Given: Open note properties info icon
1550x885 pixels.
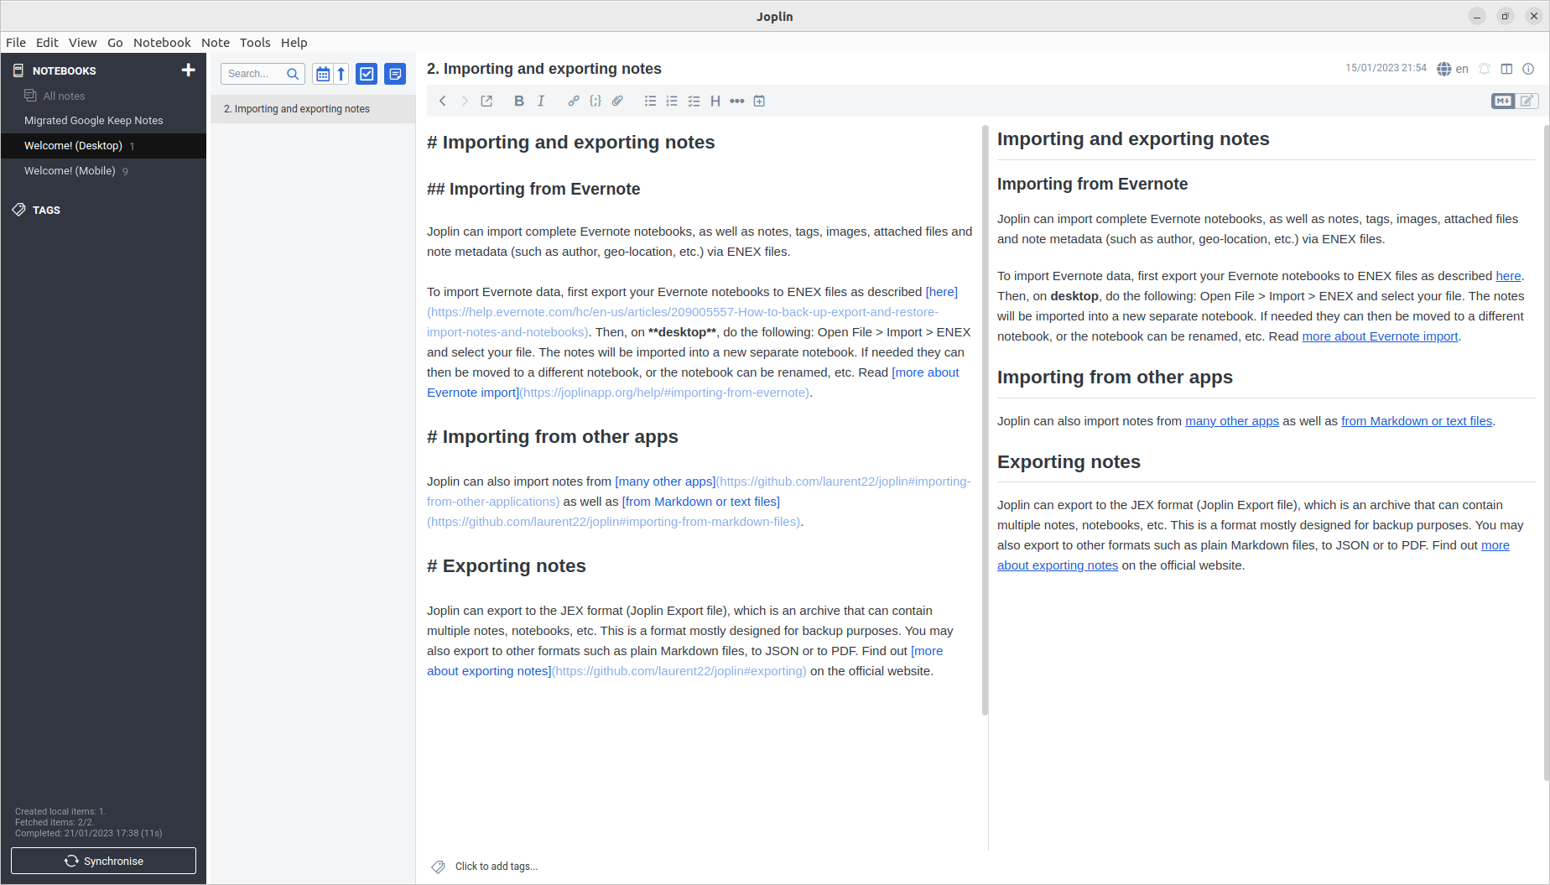Looking at the screenshot, I should pyautogui.click(x=1528, y=69).
